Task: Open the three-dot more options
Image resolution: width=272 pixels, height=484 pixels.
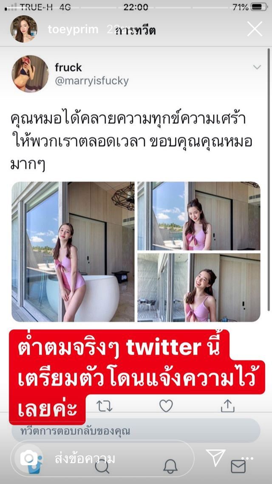Action: 247,459
